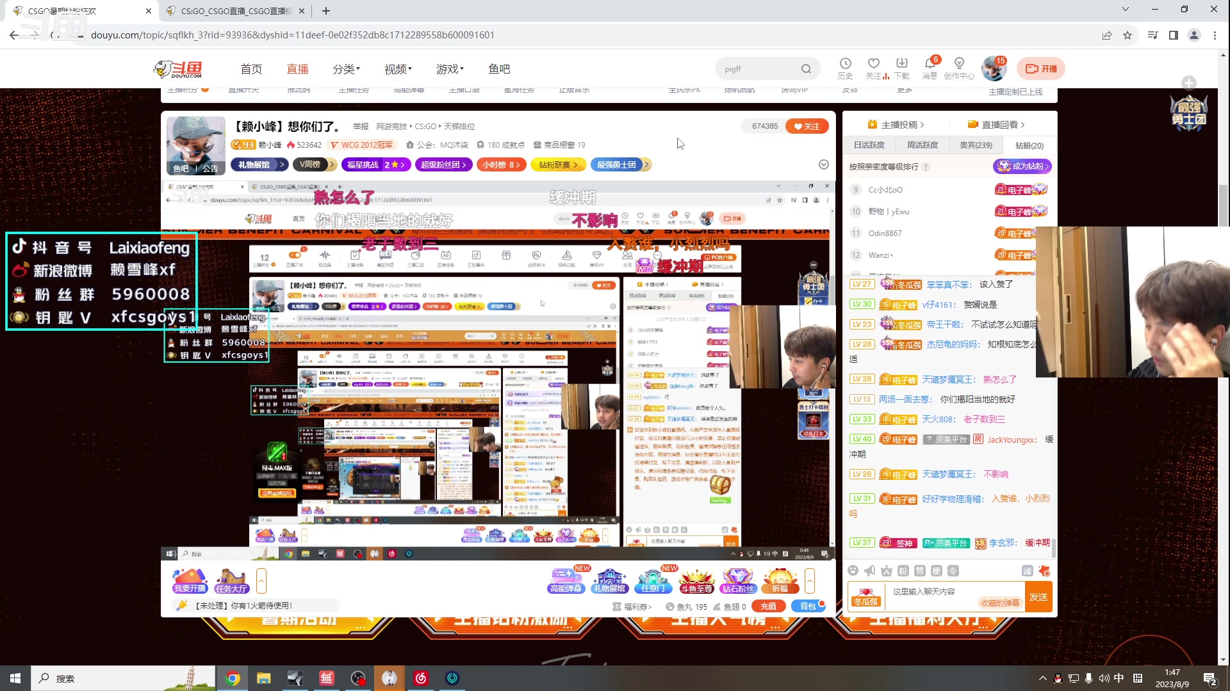Switch to 钻粉(20) tab
The width and height of the screenshot is (1230, 691).
pyautogui.click(x=1029, y=146)
